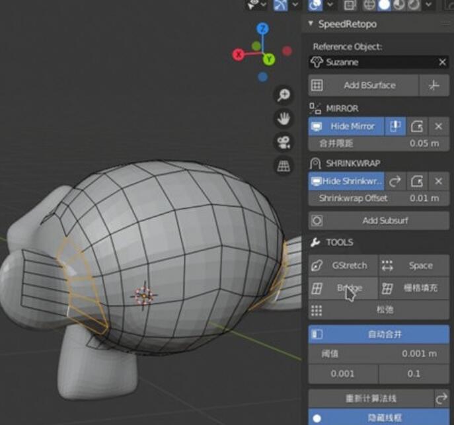Toggle the camera view icon

coord(284,142)
